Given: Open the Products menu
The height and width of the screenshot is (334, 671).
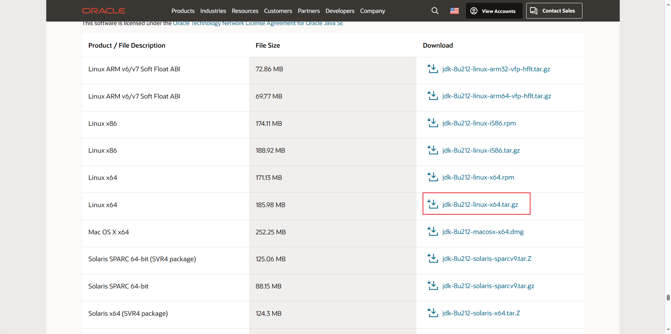Looking at the screenshot, I should click(x=183, y=11).
